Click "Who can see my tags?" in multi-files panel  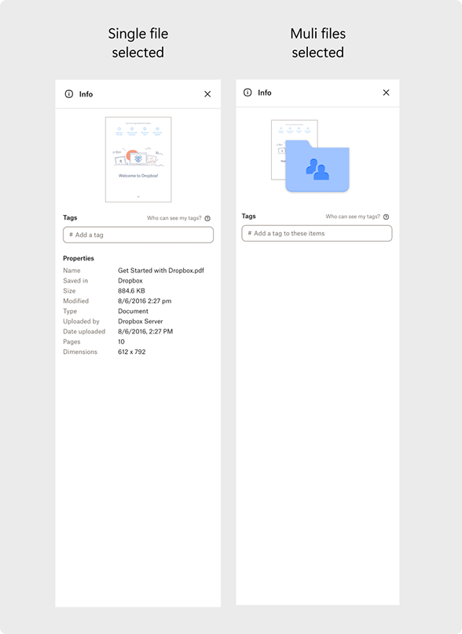tap(353, 217)
